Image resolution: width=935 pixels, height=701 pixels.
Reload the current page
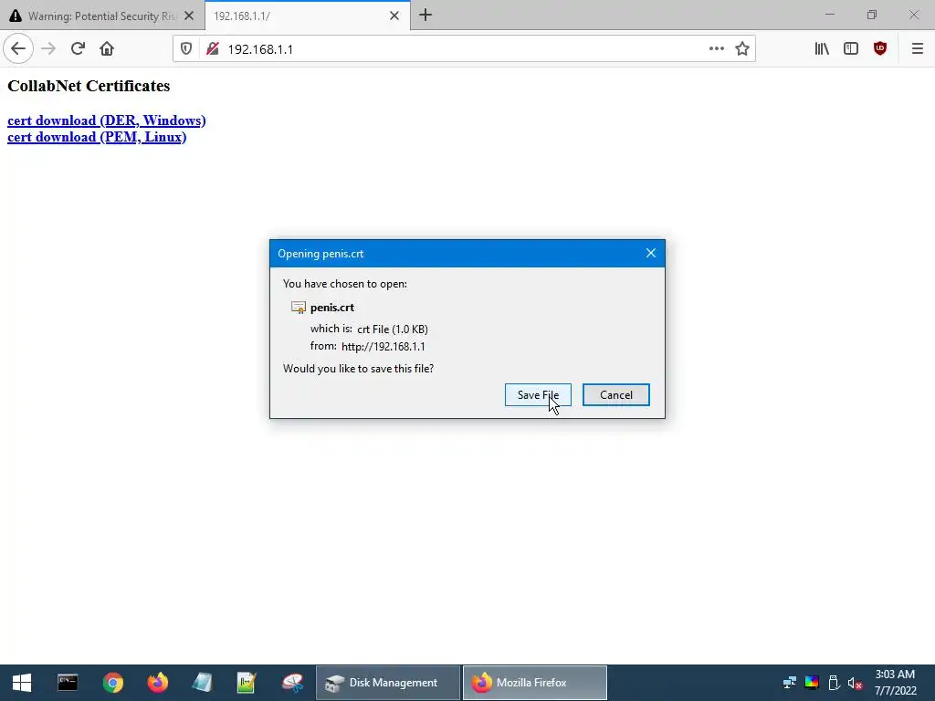pos(78,49)
